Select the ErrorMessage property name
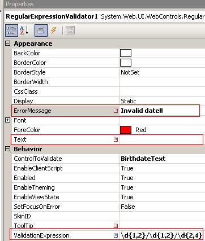This screenshot has height=241, width=205. tap(32, 111)
